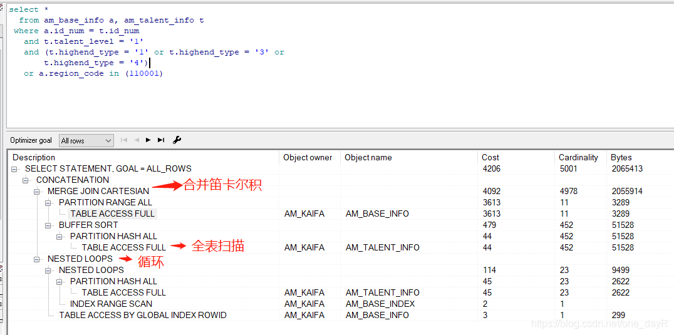Go to the first plan step icon
This screenshot has width=674, height=335.
point(124,140)
